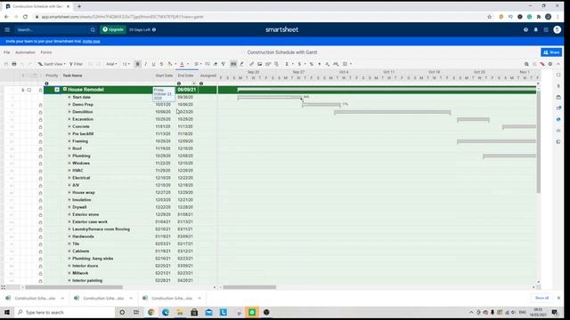Click the Invite now link
Viewport: 570px width, 320px height.
pos(91,42)
